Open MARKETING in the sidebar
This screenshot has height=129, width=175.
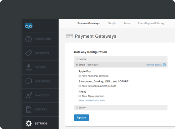click(x=40, y=81)
